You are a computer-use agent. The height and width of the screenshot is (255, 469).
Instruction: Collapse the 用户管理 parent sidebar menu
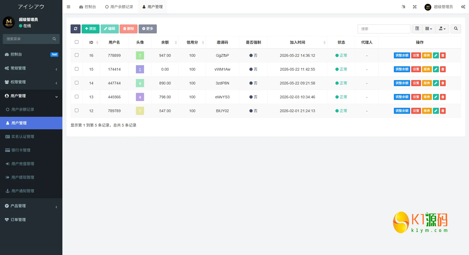tap(31, 96)
